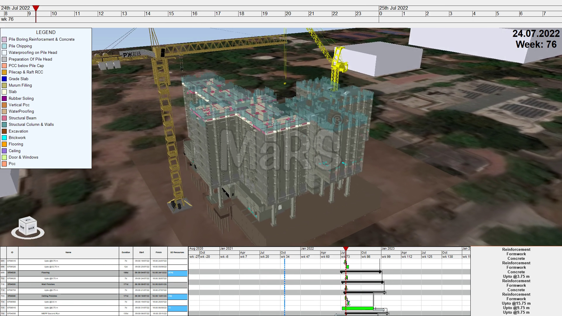The height and width of the screenshot is (316, 562).
Task: Click the Door & Windows legend swatch
Action: [x=4, y=157]
